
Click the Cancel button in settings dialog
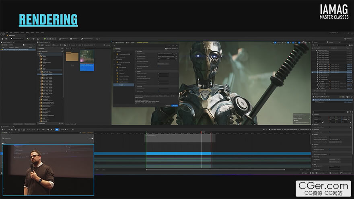point(168,106)
